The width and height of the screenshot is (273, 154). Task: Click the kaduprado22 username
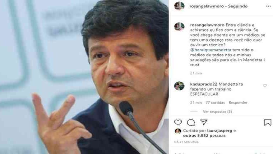(204, 84)
